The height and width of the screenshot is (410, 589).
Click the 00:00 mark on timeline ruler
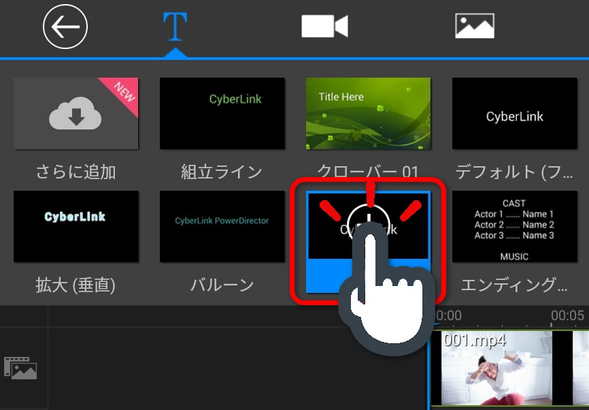pyautogui.click(x=448, y=316)
